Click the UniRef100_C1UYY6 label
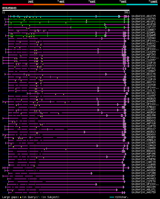Image resolution: width=160 pixels, height=199 pixels. tap(143, 77)
